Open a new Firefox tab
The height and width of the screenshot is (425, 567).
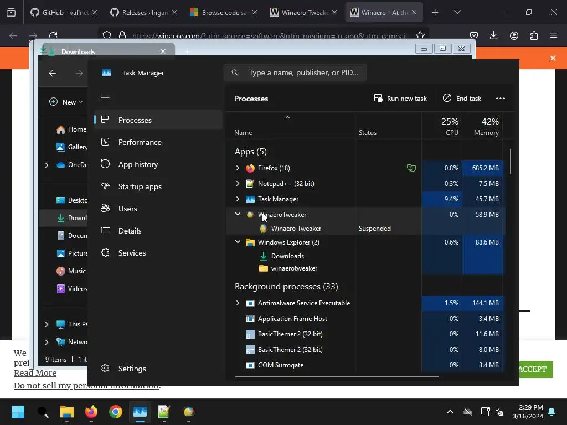coord(435,13)
